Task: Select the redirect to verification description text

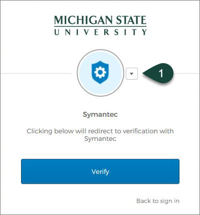Action: (100, 135)
